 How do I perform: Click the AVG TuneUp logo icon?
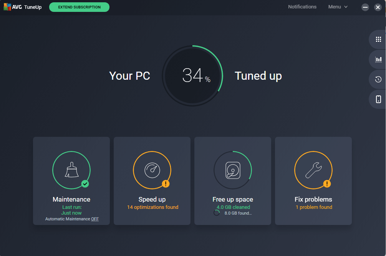(7, 7)
